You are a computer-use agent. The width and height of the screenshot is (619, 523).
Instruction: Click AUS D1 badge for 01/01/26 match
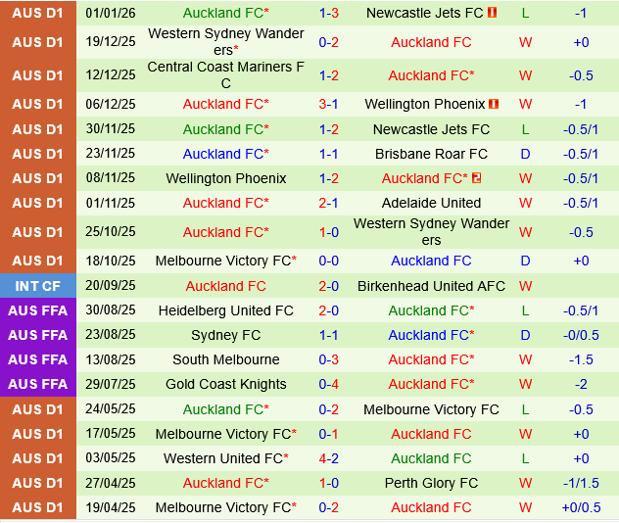point(38,13)
